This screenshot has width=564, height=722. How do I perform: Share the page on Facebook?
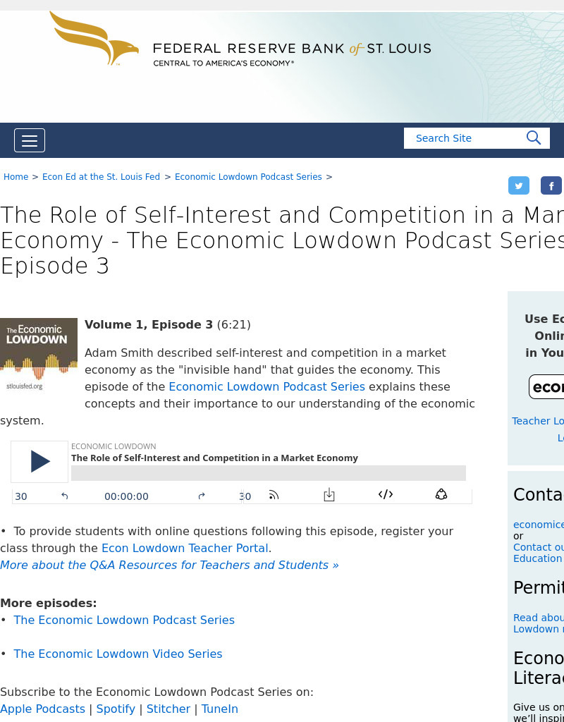[551, 185]
